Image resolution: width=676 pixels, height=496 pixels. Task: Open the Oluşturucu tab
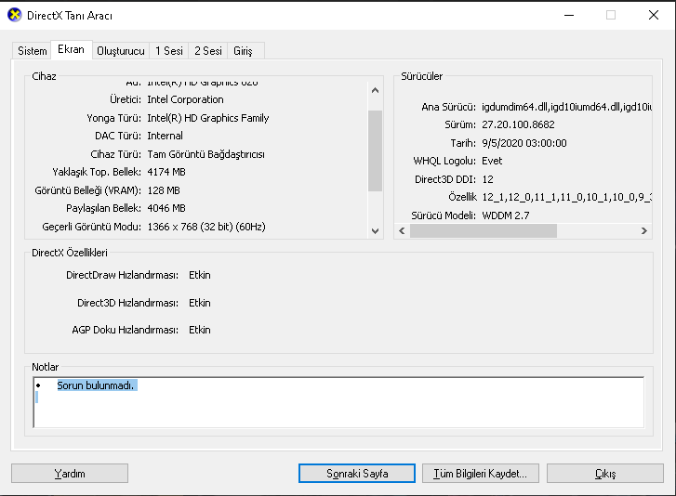[121, 51]
